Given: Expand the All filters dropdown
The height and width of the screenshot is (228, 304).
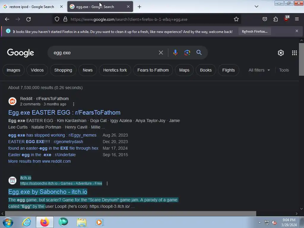Looking at the screenshot, I should (x=259, y=70).
